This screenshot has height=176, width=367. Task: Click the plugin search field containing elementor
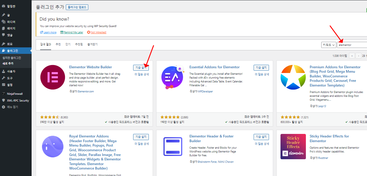(352, 45)
